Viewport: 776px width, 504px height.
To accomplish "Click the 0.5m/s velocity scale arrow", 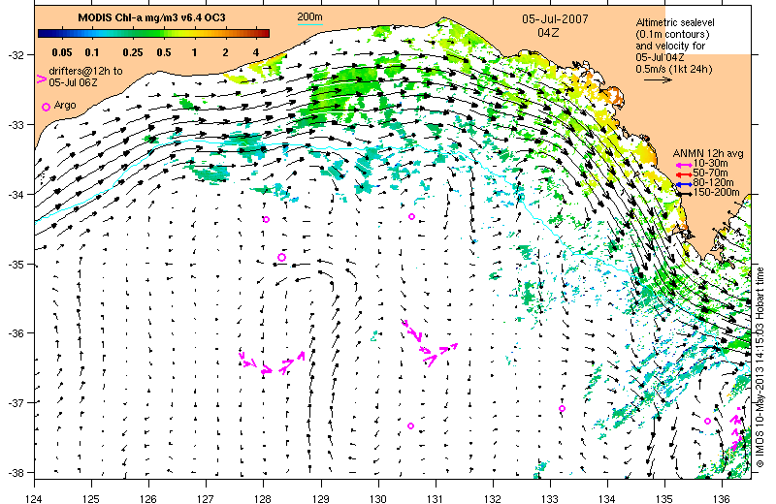I will 658,79.
